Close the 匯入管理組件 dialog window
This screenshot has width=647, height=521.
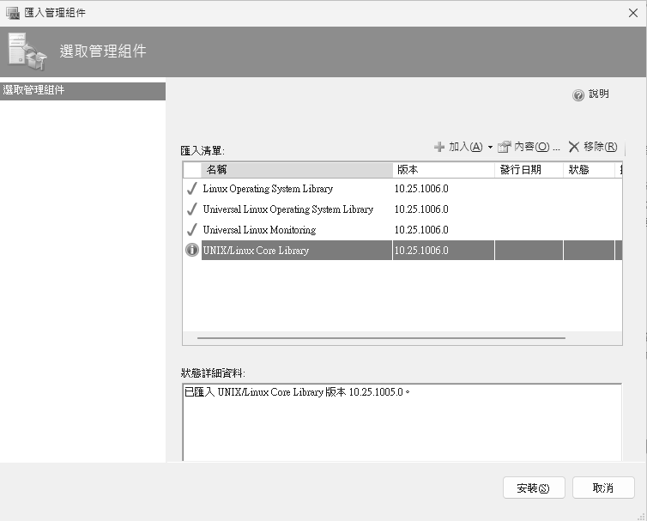633,13
